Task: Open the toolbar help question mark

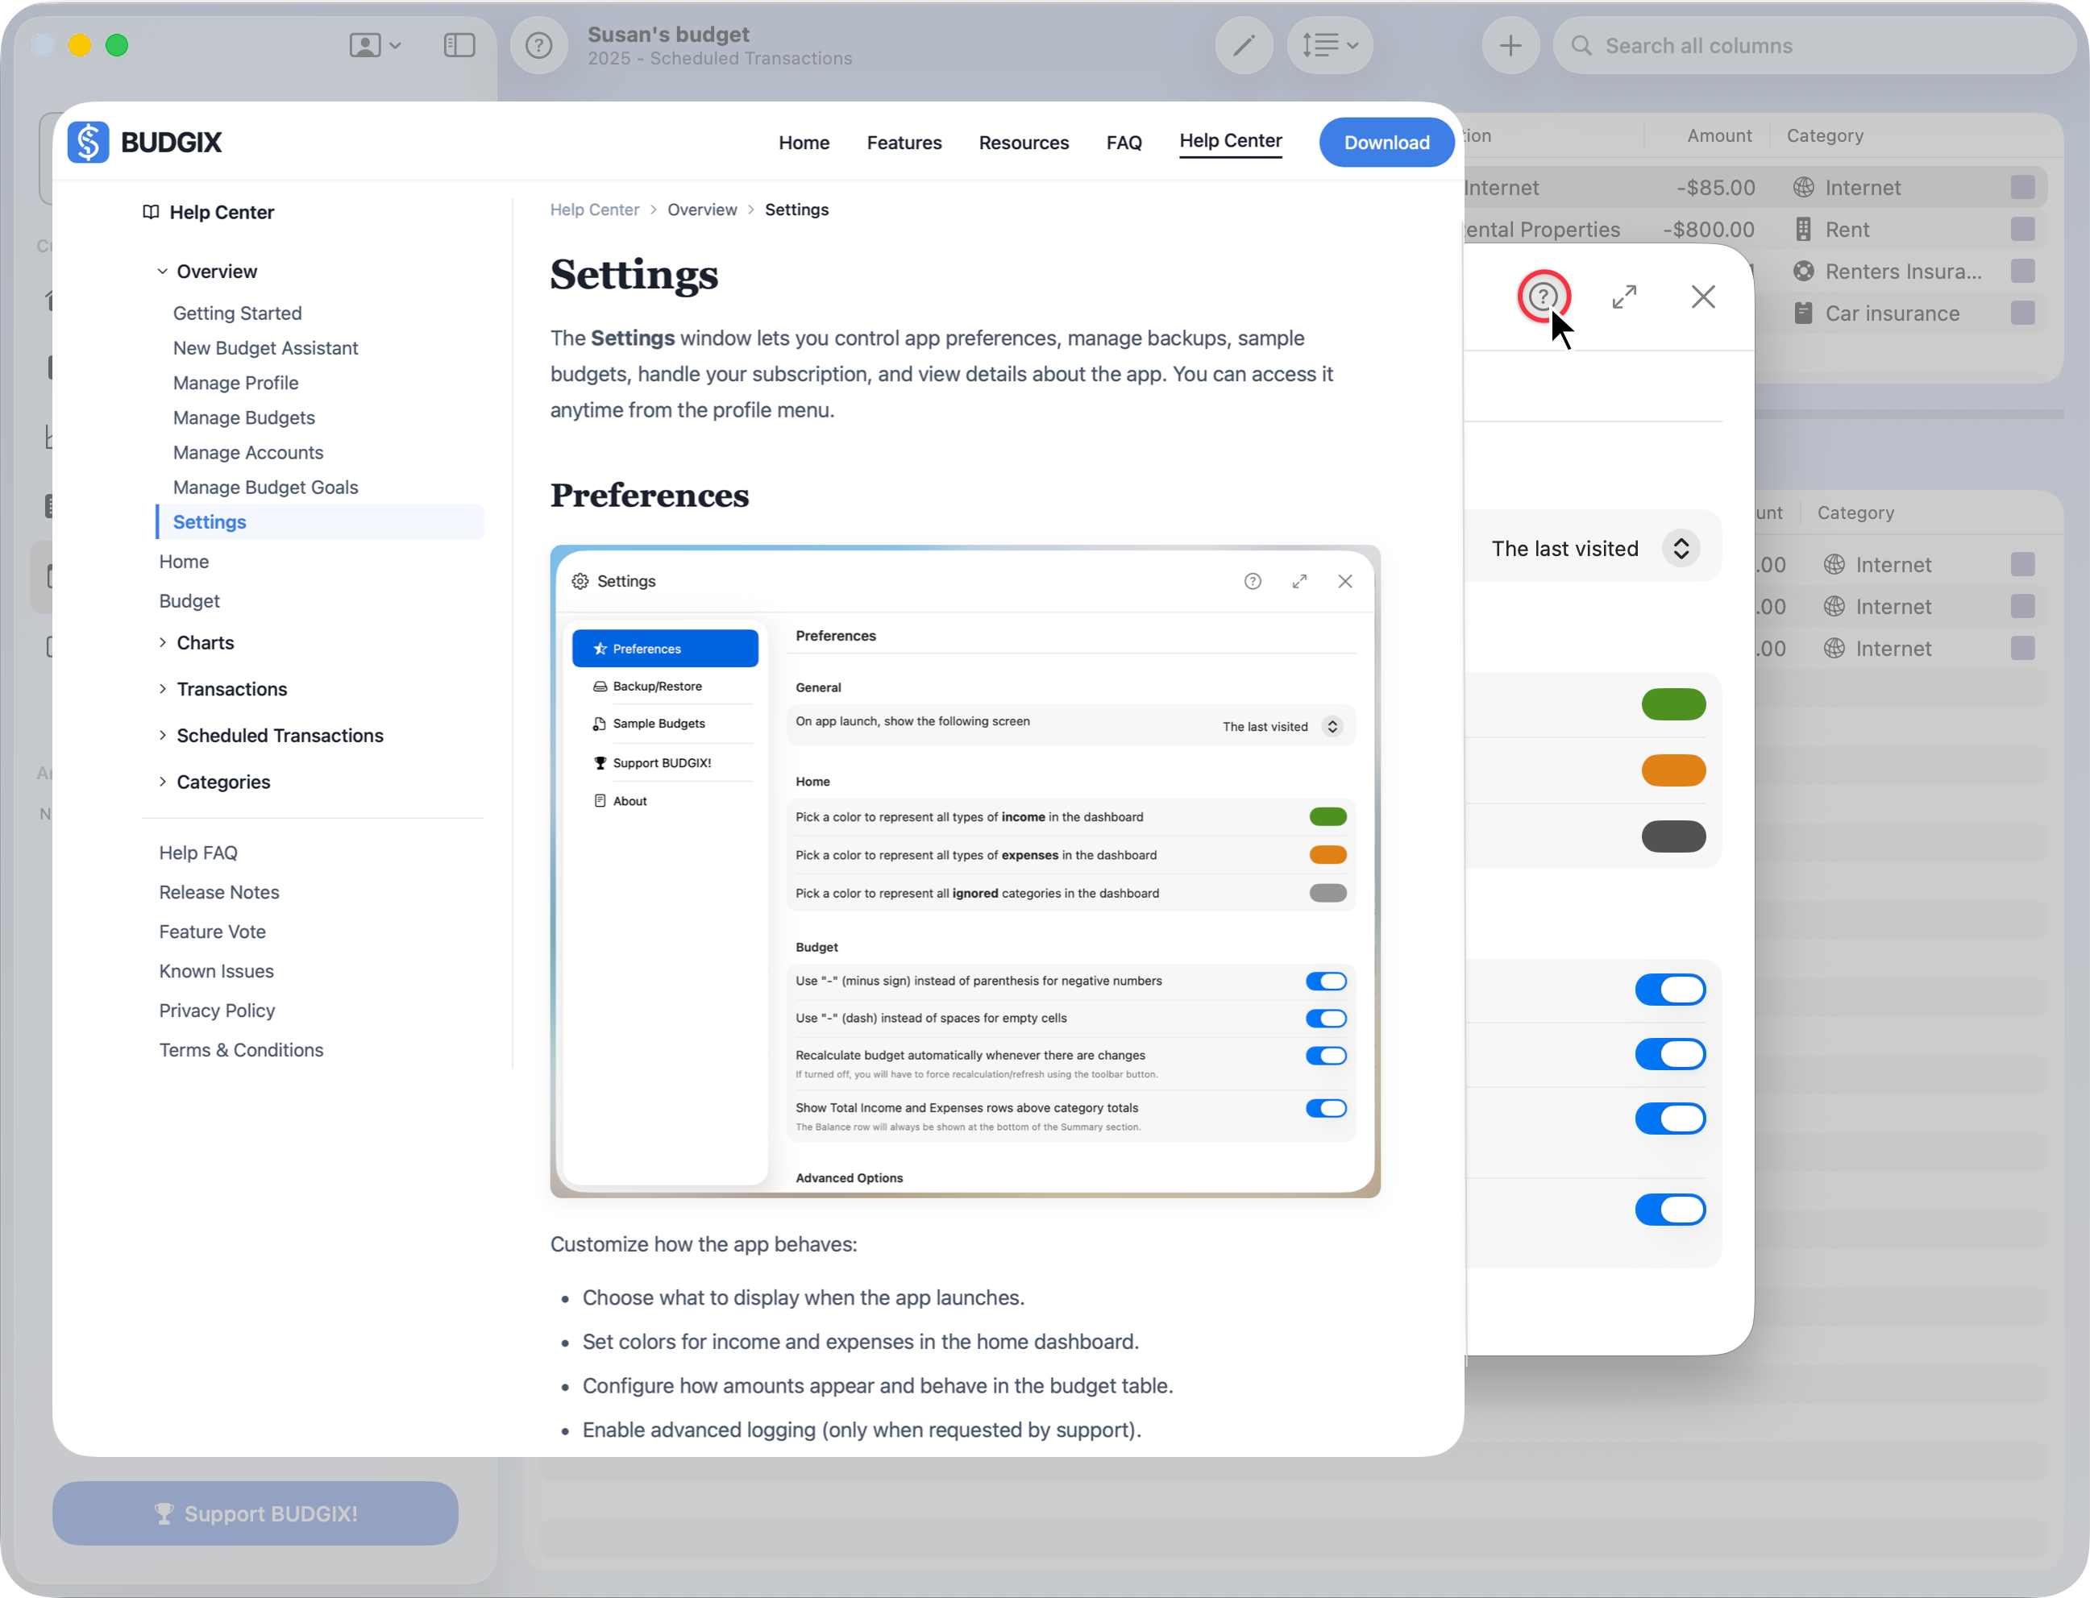Action: (538, 46)
